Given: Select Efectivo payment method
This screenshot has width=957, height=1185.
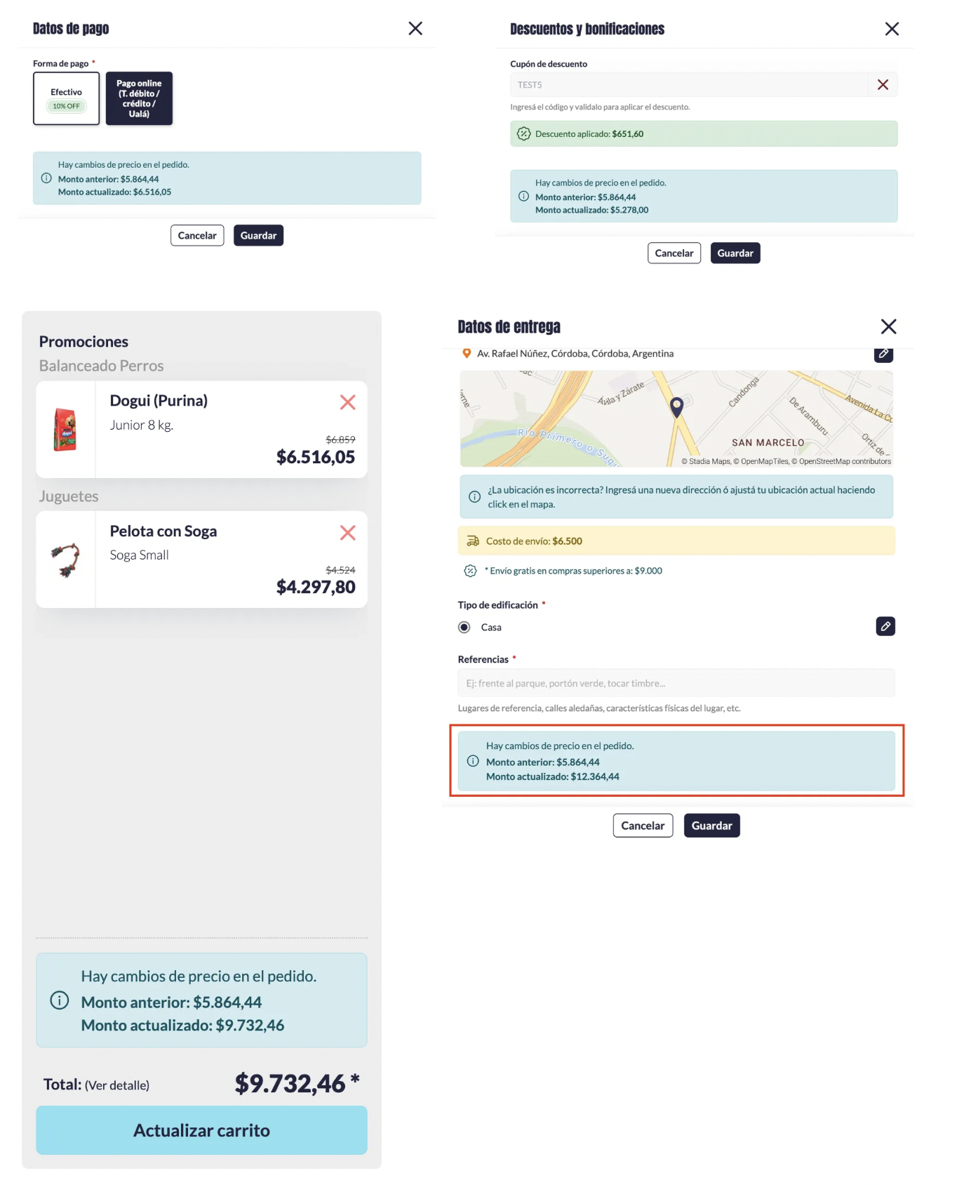Looking at the screenshot, I should (66, 98).
